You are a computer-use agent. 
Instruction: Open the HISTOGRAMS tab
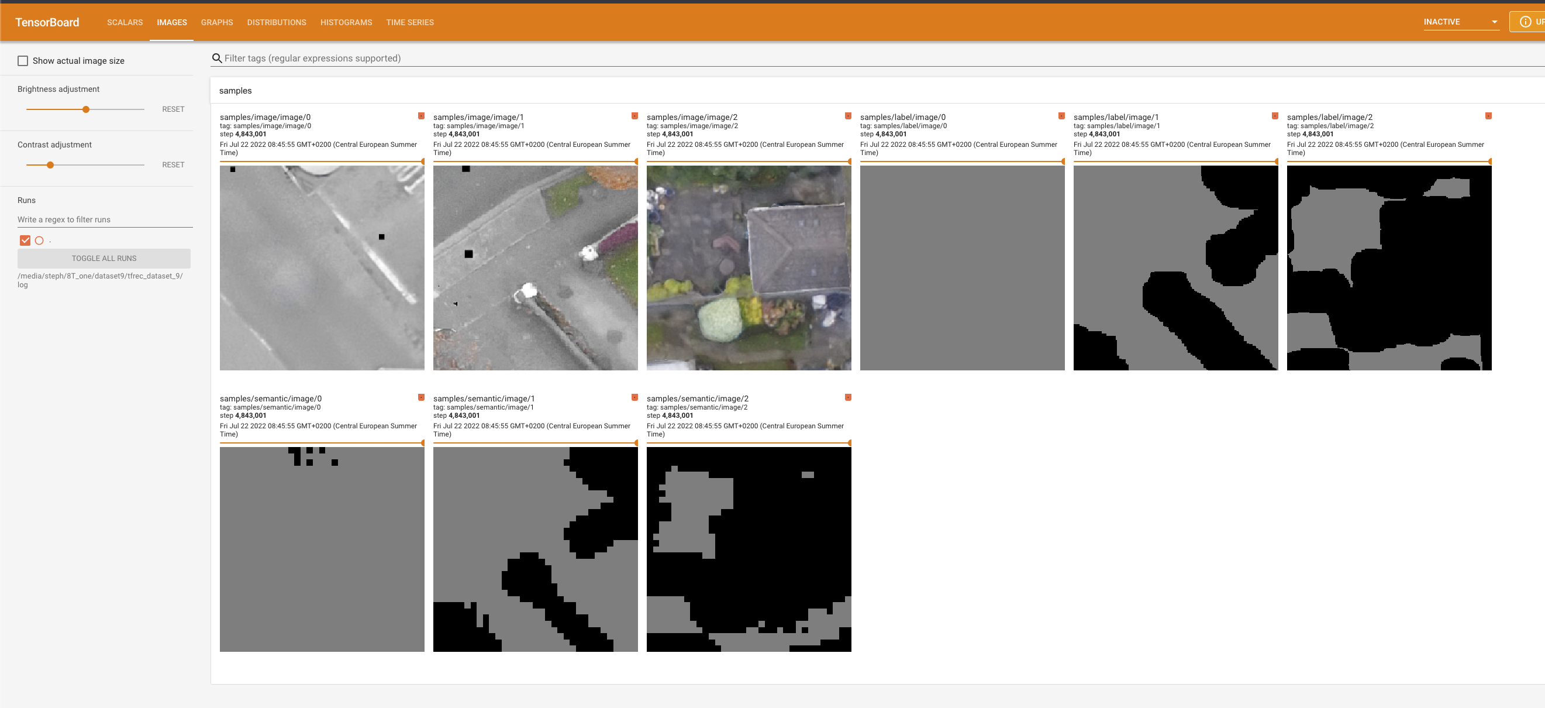tap(346, 22)
